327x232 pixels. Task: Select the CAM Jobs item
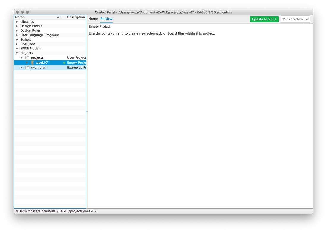coord(28,44)
